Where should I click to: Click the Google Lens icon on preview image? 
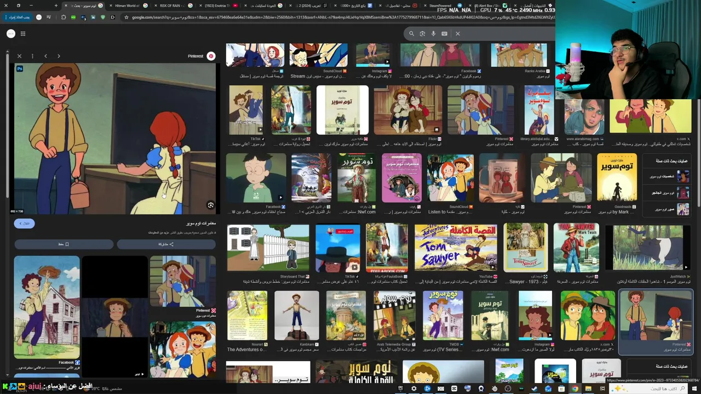click(x=210, y=205)
